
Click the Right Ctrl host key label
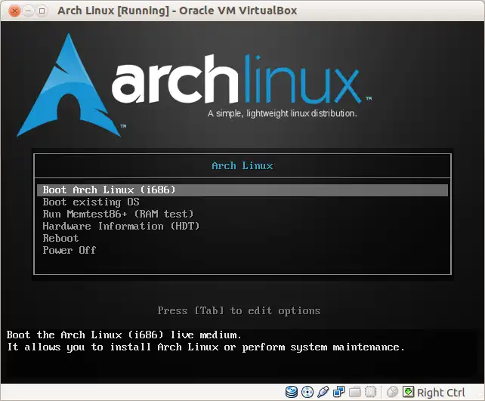tap(440, 393)
